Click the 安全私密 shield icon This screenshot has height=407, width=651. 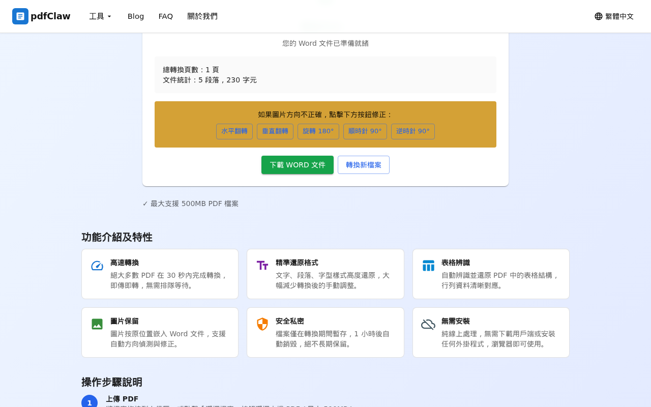point(262,323)
